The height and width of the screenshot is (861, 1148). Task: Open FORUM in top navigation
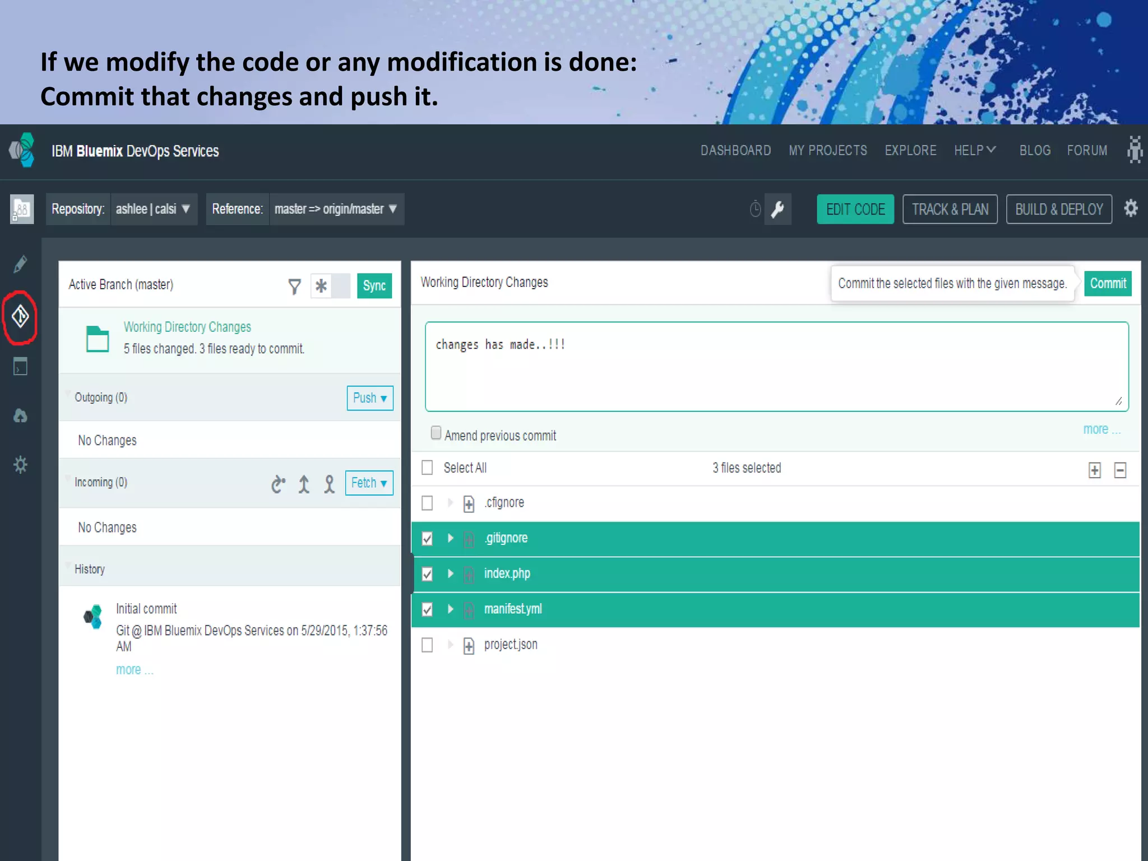click(1087, 150)
